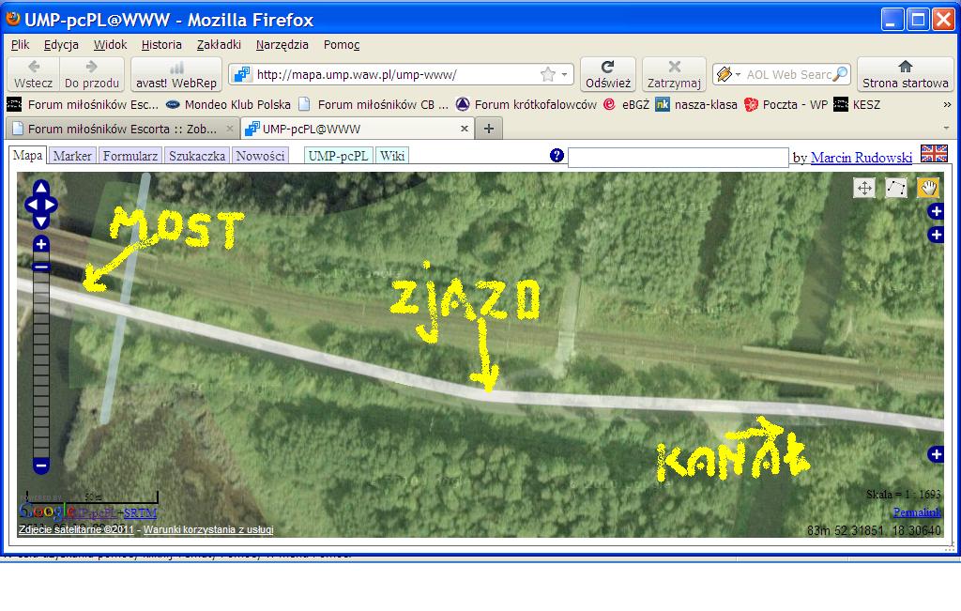Bookmark page with the star icon

[548, 74]
